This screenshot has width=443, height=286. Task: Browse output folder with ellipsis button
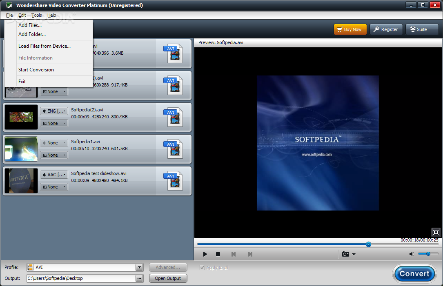tap(139, 278)
